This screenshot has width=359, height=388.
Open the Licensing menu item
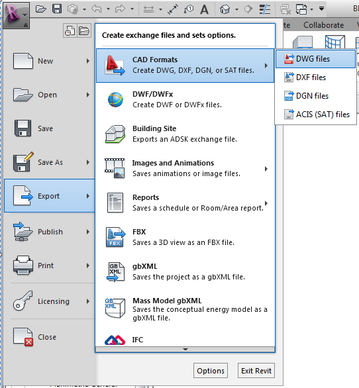[x=50, y=301]
